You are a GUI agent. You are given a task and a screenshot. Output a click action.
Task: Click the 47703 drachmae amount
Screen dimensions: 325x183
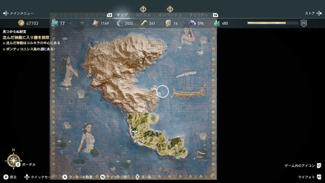(x=32, y=23)
